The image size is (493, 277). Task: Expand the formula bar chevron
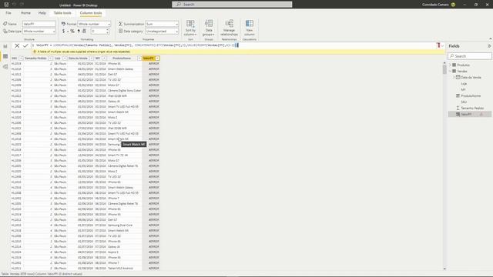pyautogui.click(x=443, y=46)
